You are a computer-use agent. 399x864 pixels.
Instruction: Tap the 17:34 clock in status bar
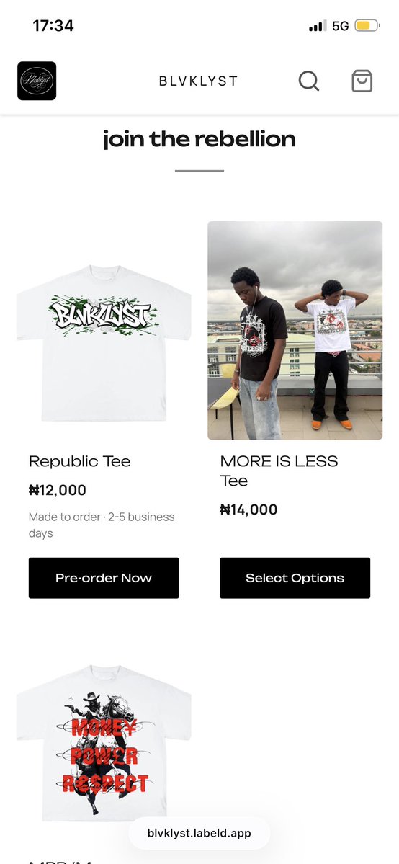coord(53,26)
